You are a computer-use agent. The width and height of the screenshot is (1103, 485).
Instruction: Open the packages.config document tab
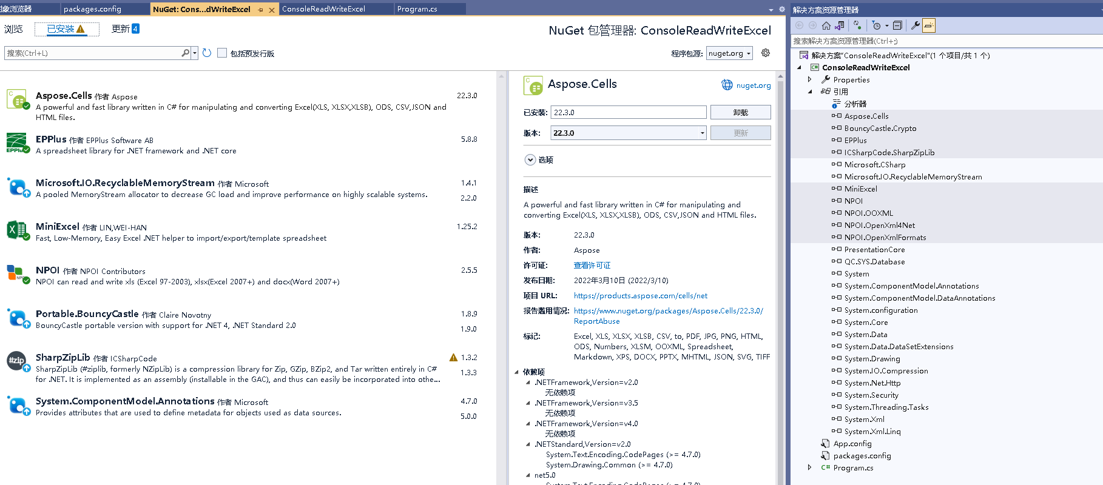click(x=104, y=9)
